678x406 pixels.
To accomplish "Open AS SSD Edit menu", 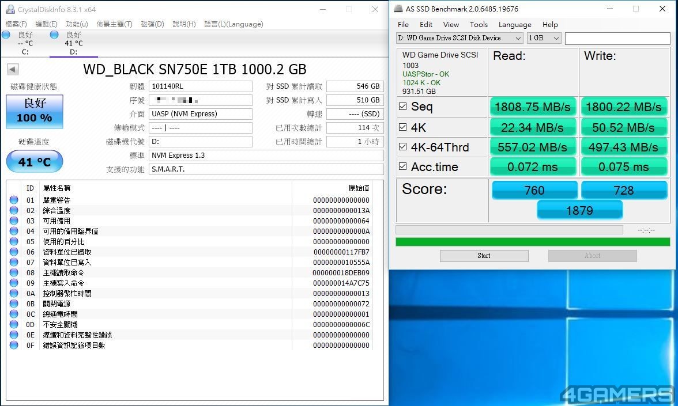I will point(426,25).
